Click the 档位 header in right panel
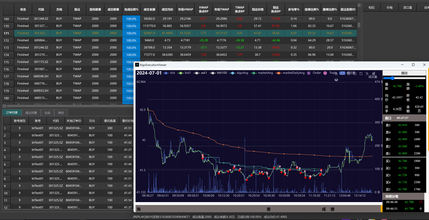429x220 pixels. click(x=372, y=7)
